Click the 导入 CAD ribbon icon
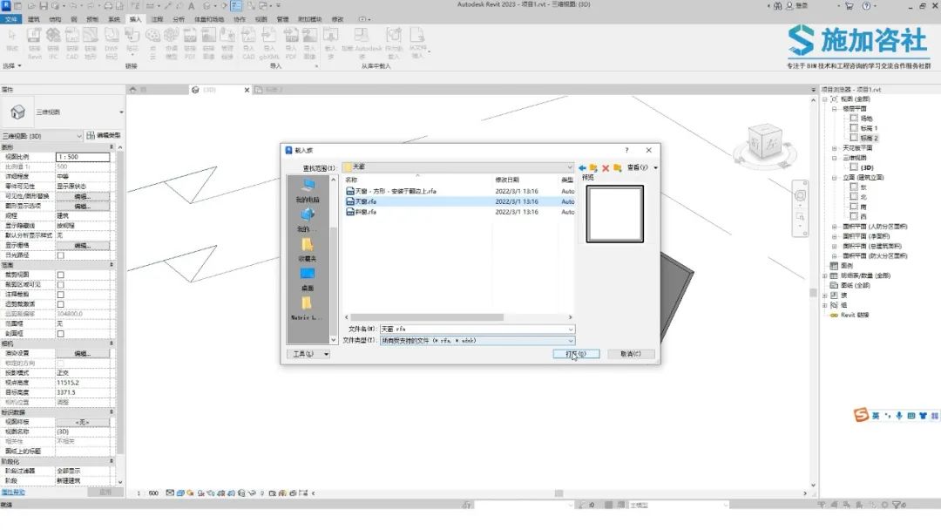The height and width of the screenshot is (530, 941). 248,44
